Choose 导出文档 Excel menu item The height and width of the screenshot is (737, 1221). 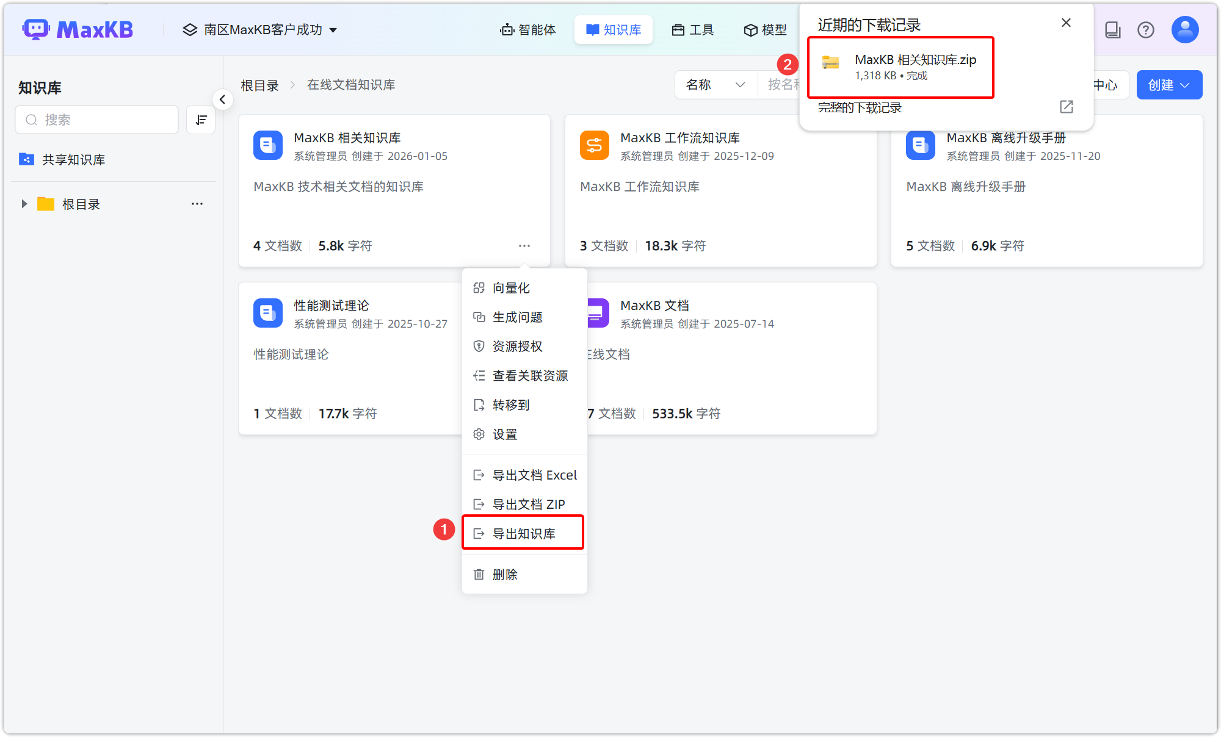(x=524, y=475)
